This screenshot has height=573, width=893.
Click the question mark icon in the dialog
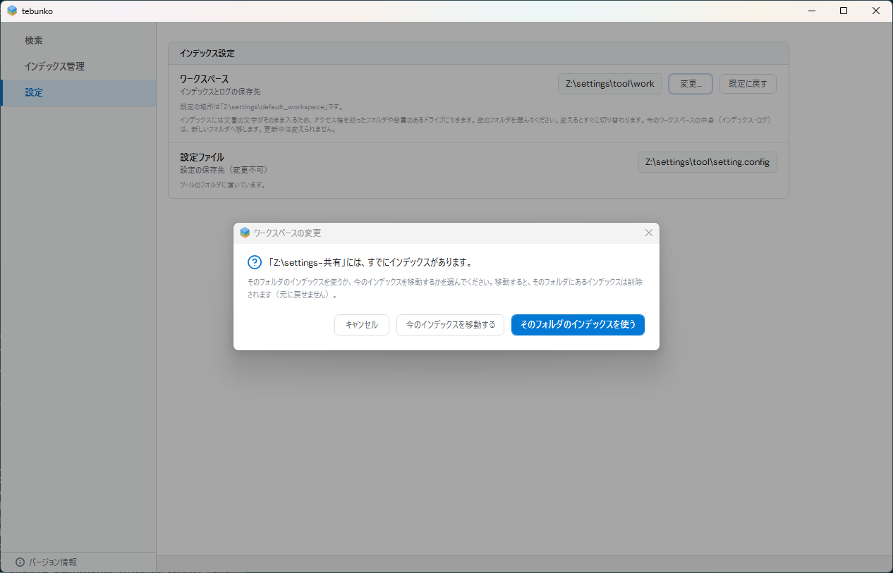click(255, 262)
